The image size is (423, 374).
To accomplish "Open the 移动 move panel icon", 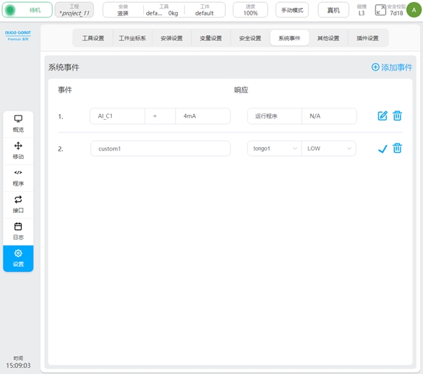I will click(x=18, y=149).
